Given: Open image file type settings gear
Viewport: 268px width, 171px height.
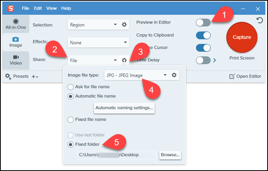Looking at the screenshot, I should click(x=174, y=75).
